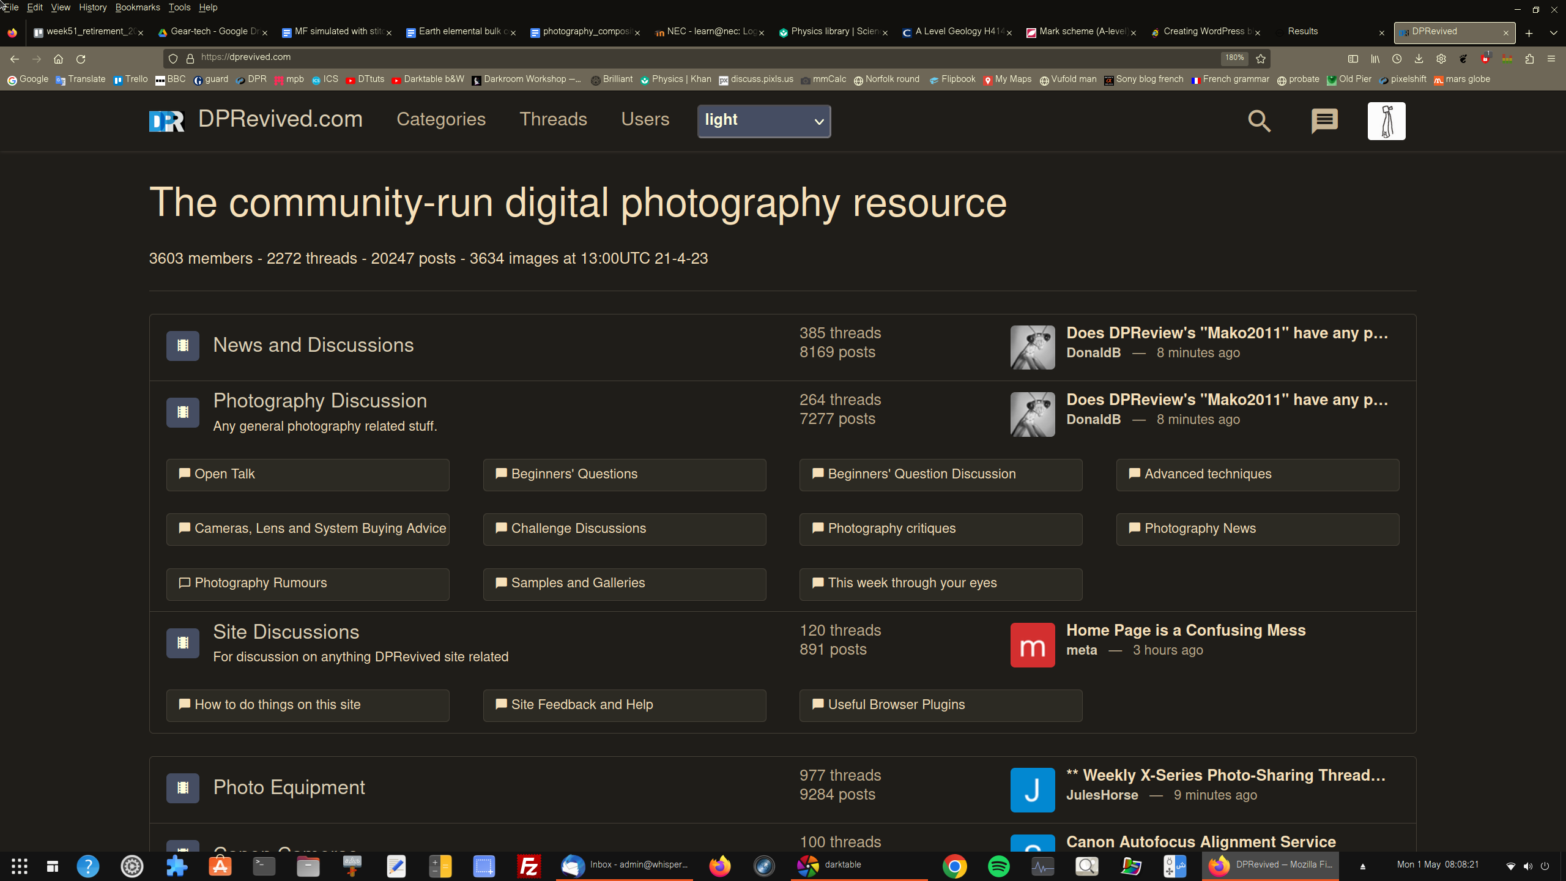Open Firefox downloads arrow icon
Screen dimensions: 1566x881
click(x=1419, y=59)
